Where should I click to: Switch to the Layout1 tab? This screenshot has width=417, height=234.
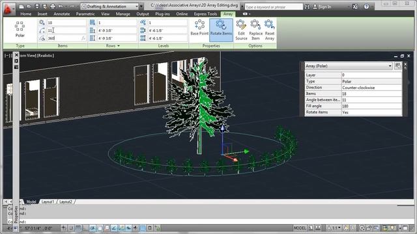[48, 201]
